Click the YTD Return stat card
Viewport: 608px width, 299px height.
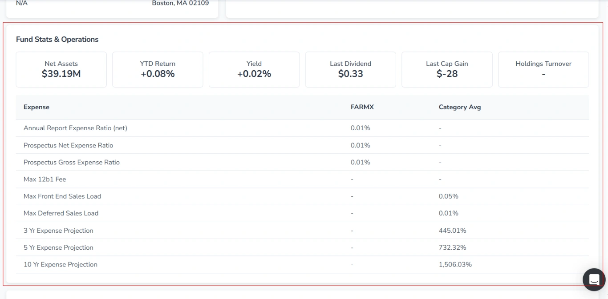tap(157, 69)
